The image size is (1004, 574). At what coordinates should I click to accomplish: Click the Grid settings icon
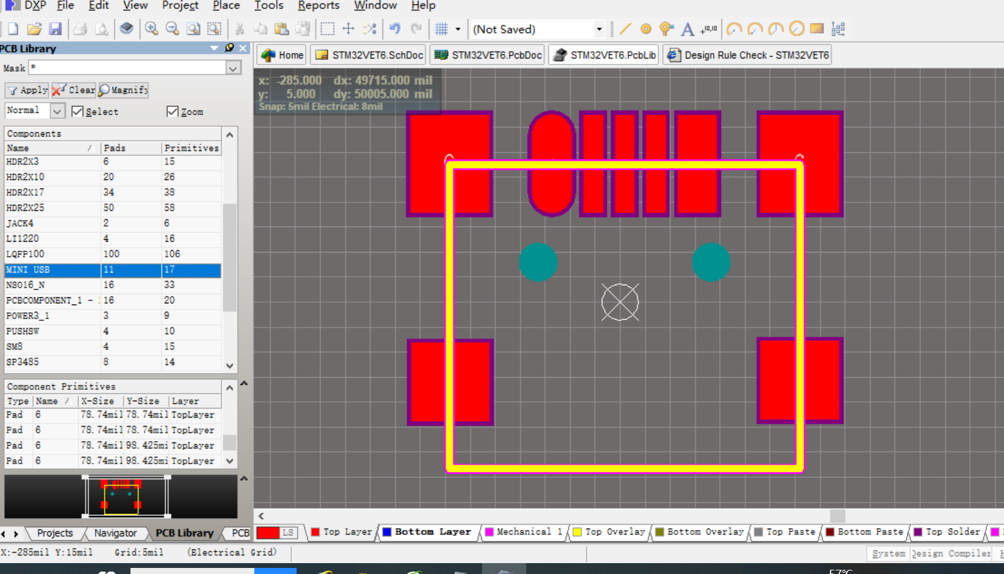(x=442, y=29)
